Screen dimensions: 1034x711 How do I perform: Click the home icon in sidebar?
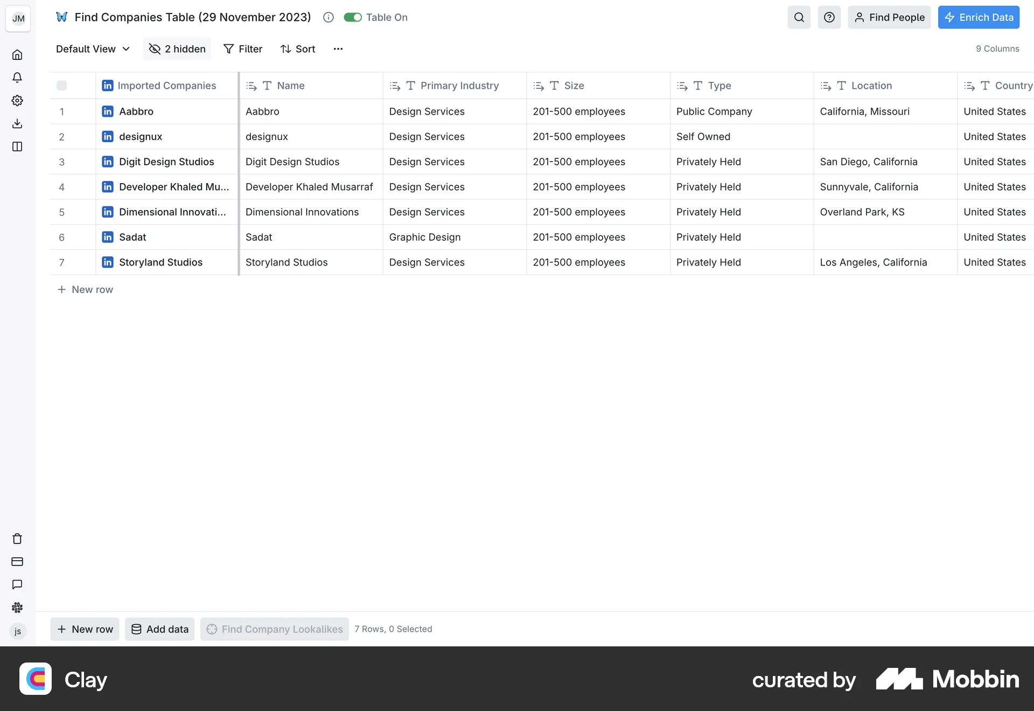17,55
